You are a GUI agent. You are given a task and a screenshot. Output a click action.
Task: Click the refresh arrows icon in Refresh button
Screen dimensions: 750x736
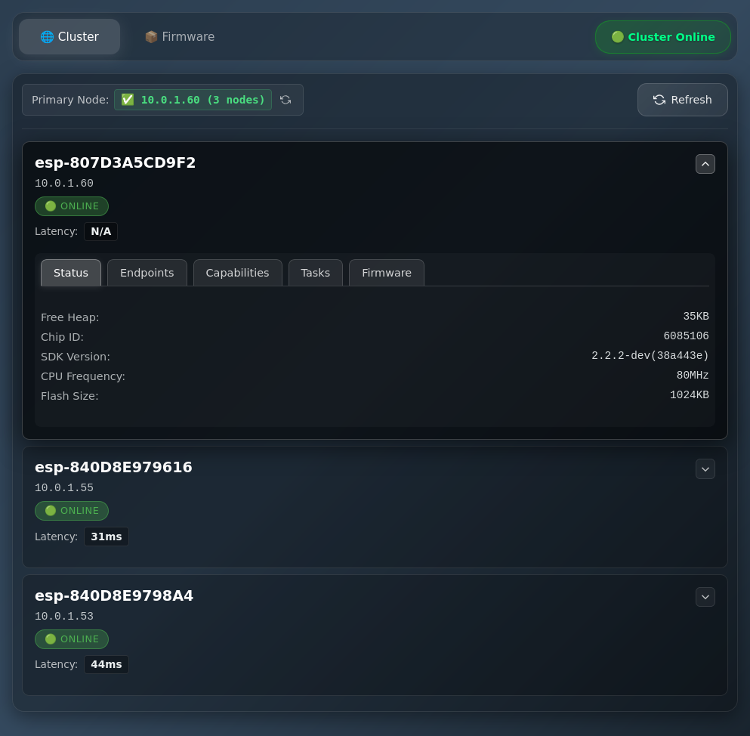point(659,99)
